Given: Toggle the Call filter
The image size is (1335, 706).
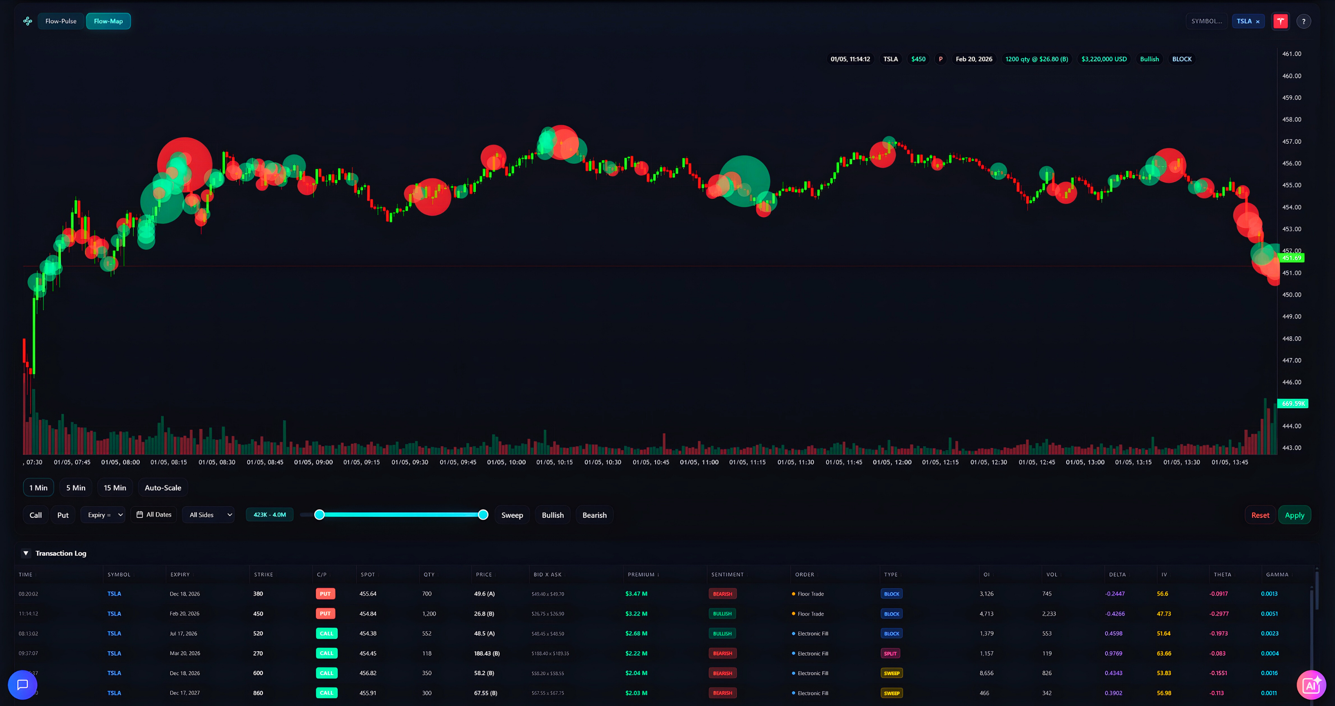Looking at the screenshot, I should 36,515.
